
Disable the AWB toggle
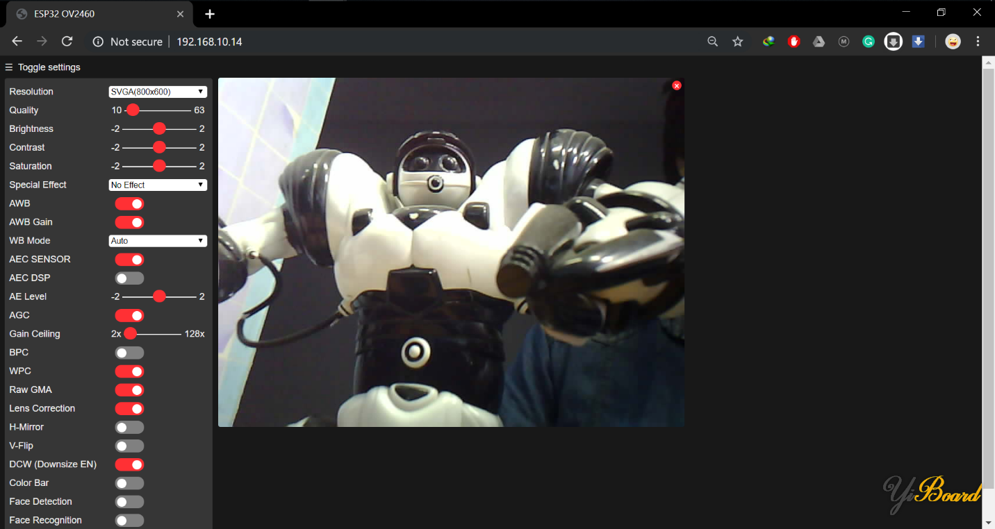coord(129,203)
